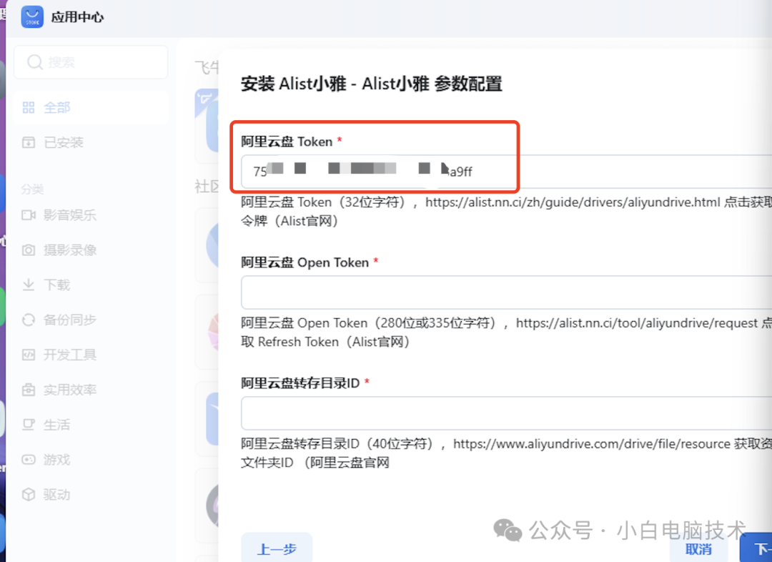
Task: Click the search magnifier icon
Action: [x=34, y=62]
